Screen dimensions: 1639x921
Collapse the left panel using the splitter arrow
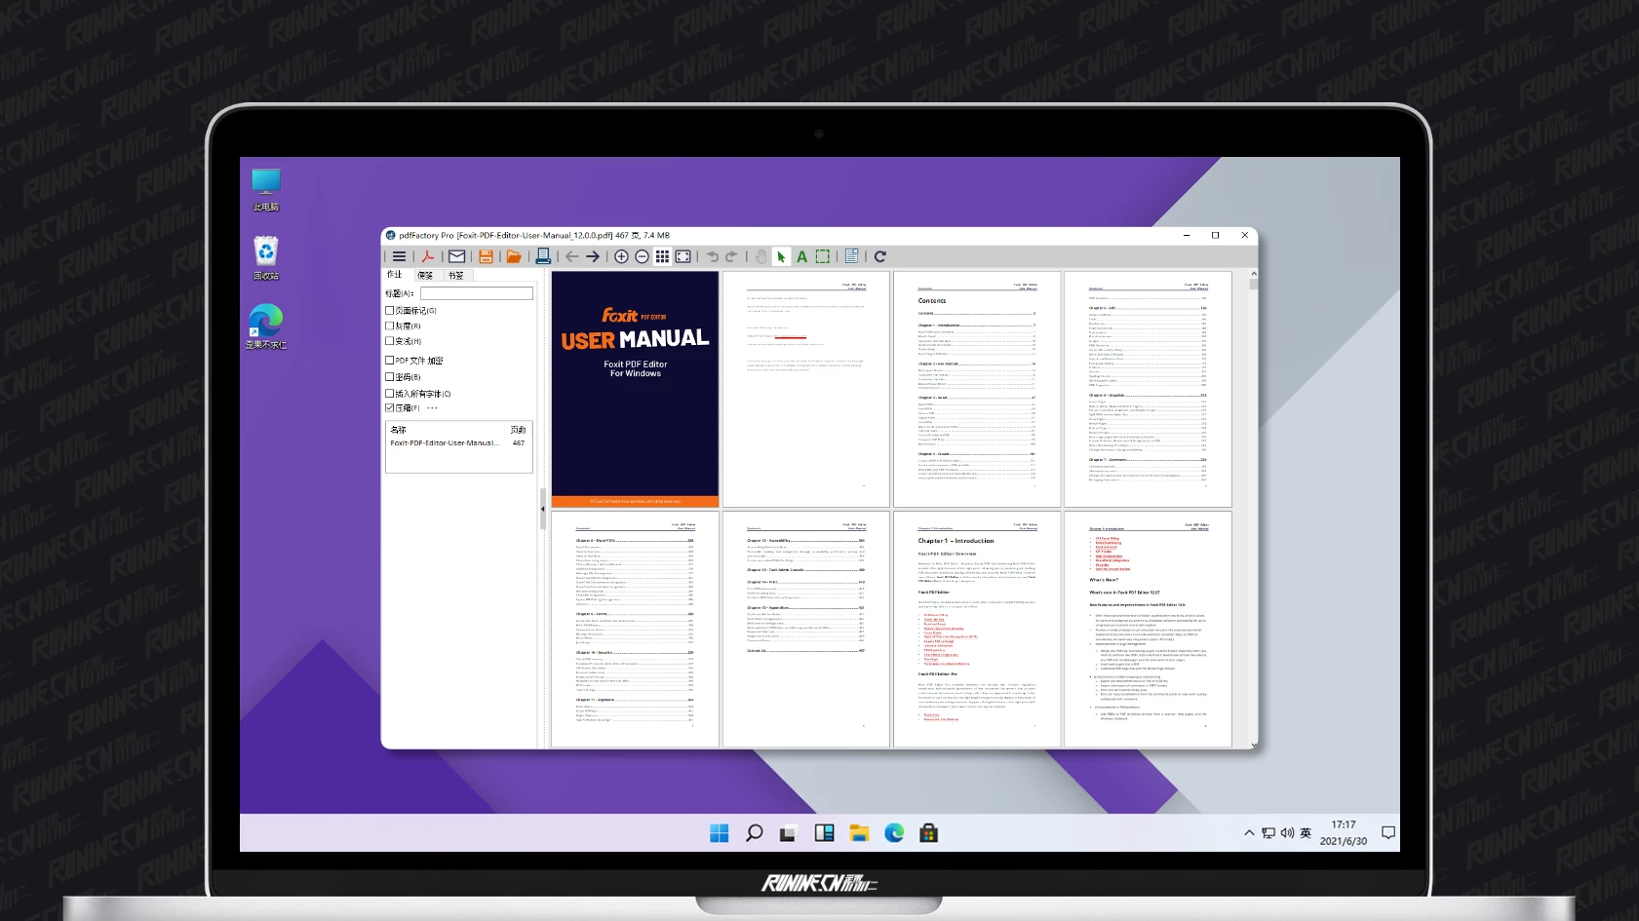click(x=543, y=509)
